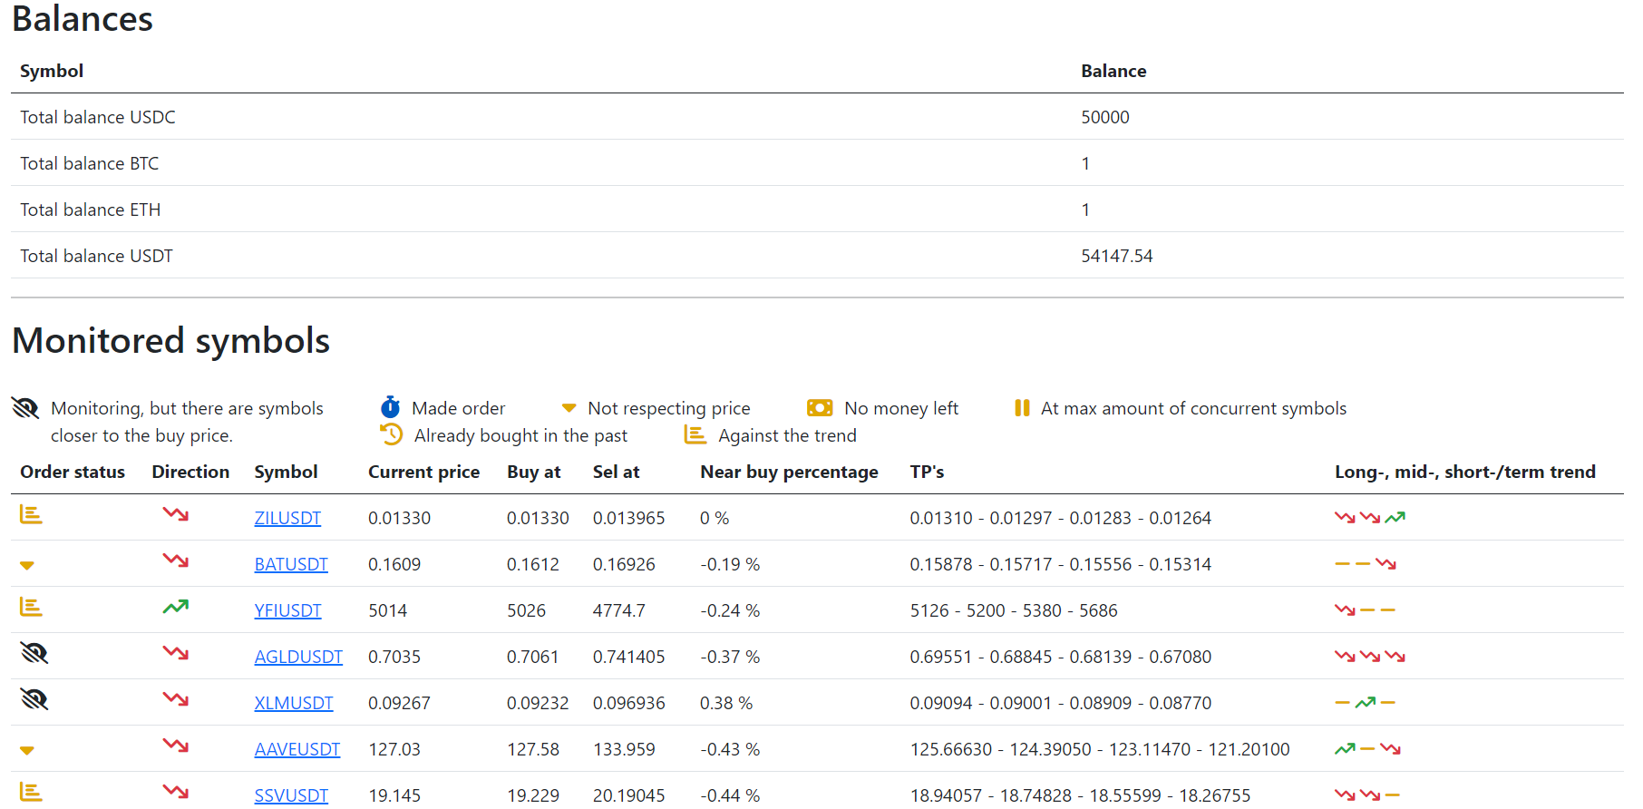This screenshot has height=809, width=1643.
Task: Click the BATUSDT order status caret
Action: (x=27, y=566)
